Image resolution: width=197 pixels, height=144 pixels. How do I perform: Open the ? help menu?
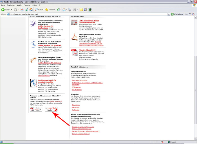point(39,5)
